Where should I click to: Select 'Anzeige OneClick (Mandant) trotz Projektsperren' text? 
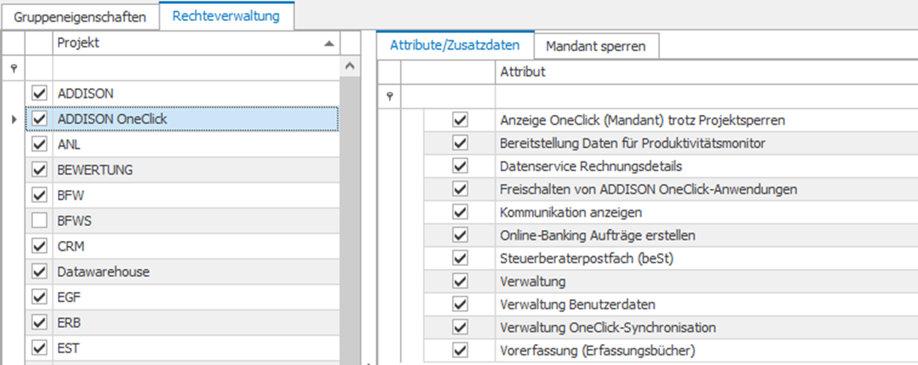tap(643, 120)
